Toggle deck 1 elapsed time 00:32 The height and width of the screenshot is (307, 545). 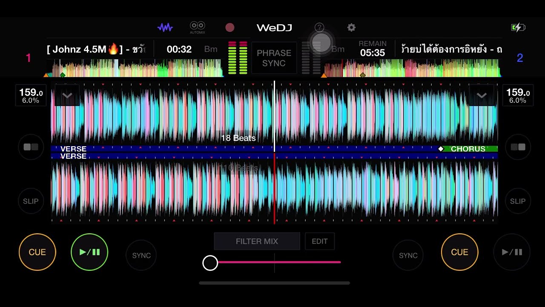point(179,49)
